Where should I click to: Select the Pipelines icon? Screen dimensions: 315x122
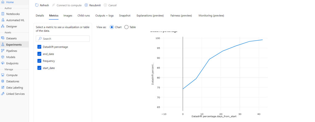click(3, 51)
